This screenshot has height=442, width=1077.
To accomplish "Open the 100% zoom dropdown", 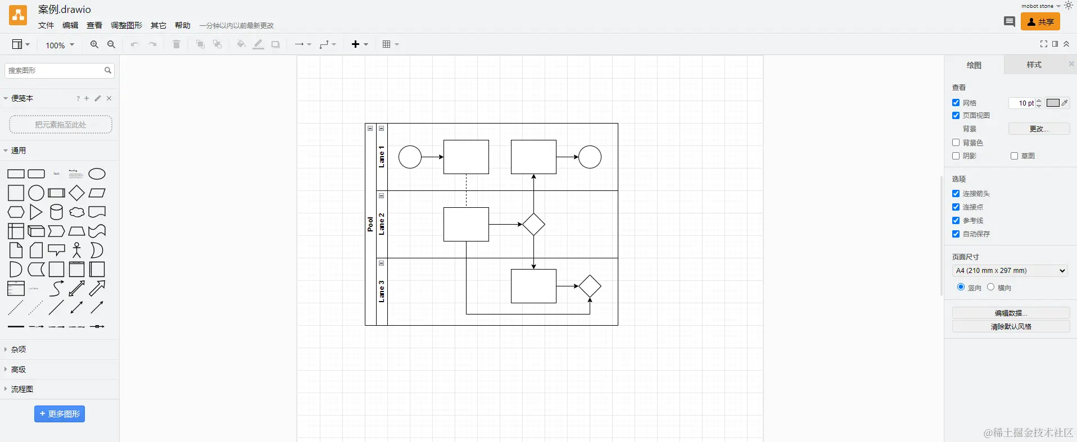I will coord(60,45).
